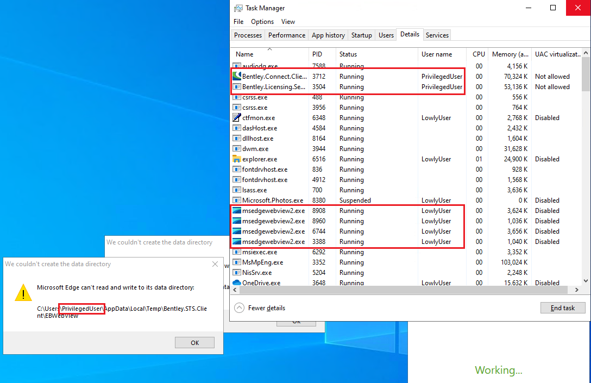This screenshot has height=383, width=591.
Task: Click the rear dialog's title text
Action: coord(160,242)
